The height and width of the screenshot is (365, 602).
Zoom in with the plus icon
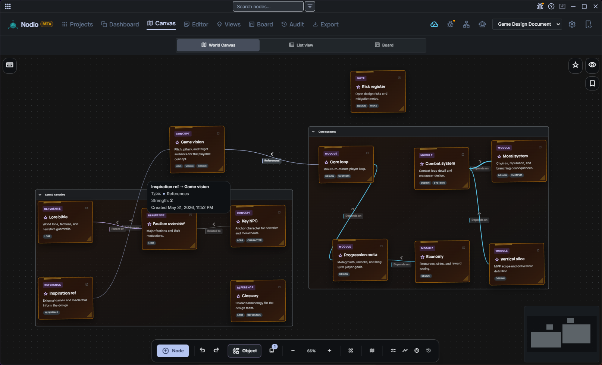point(329,350)
